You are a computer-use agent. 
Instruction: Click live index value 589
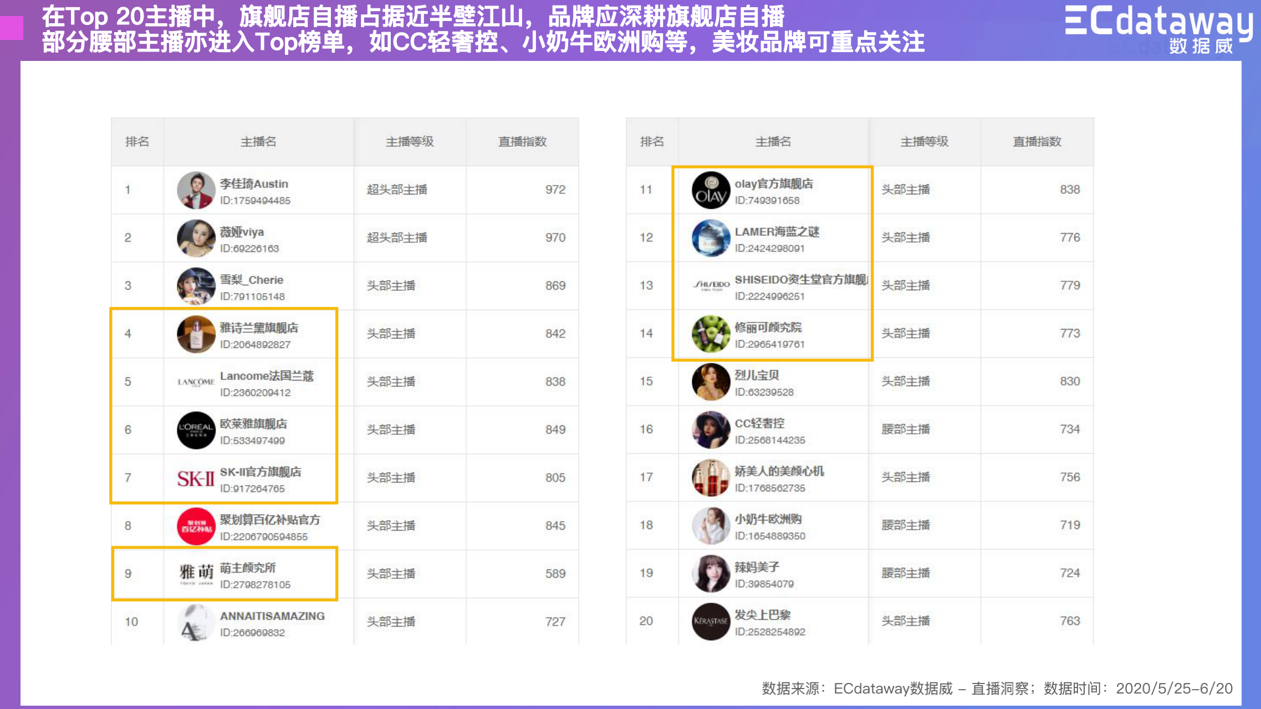click(x=555, y=574)
